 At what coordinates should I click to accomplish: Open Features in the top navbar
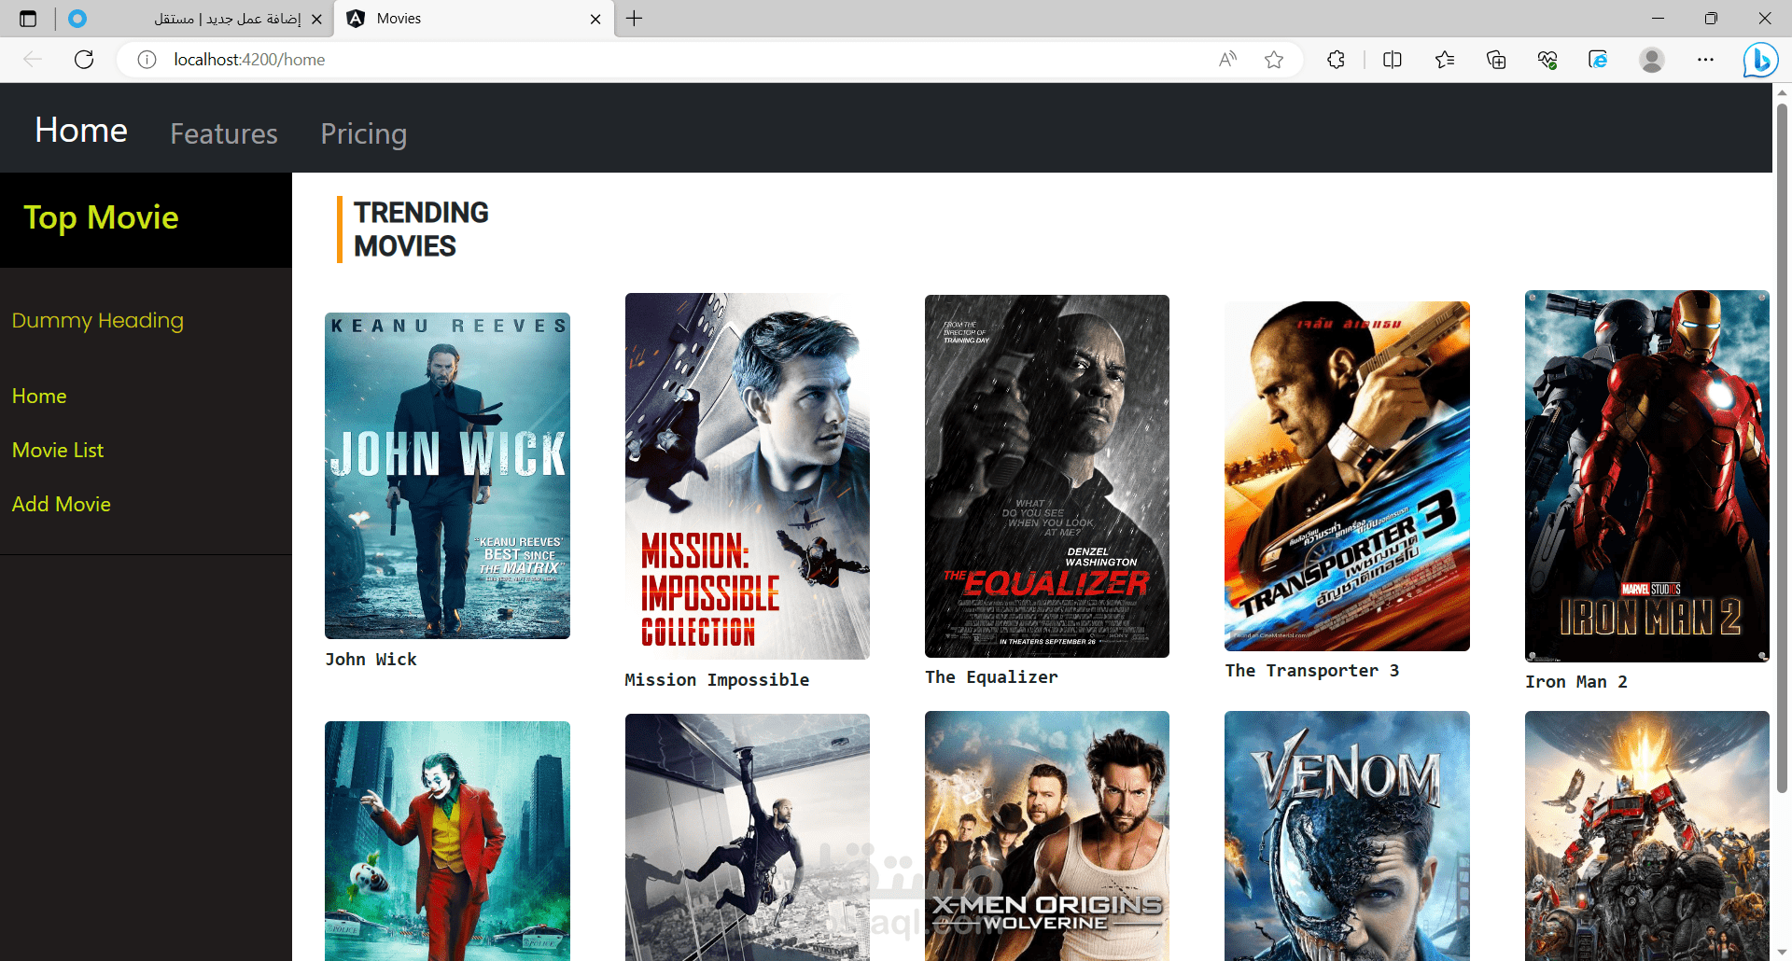coord(224,133)
